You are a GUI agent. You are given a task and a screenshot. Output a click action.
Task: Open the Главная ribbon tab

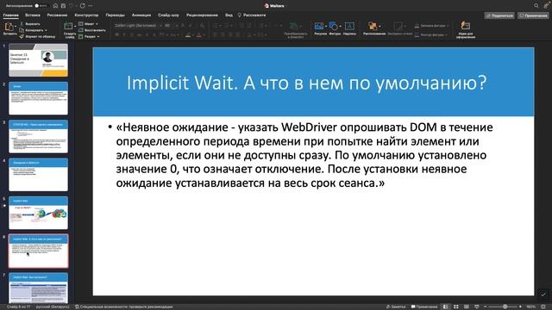10,15
